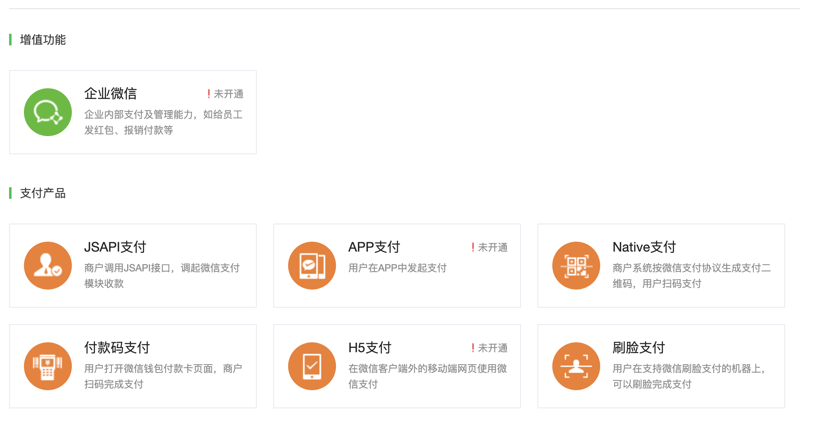814x438 pixels.
Task: Click 未开通 status on 企业微信 card
Action: point(225,94)
